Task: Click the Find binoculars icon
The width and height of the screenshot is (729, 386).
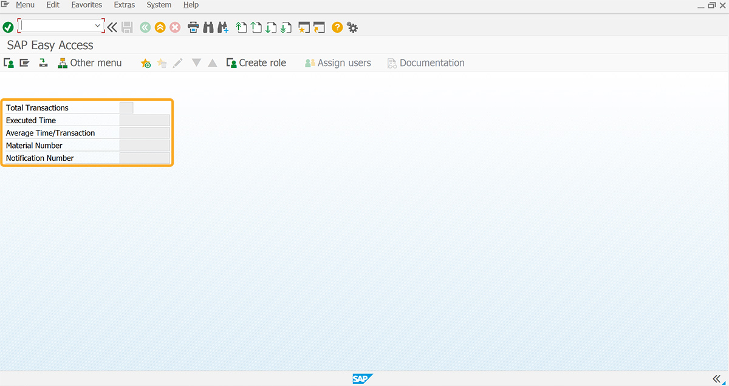Action: tap(208, 27)
